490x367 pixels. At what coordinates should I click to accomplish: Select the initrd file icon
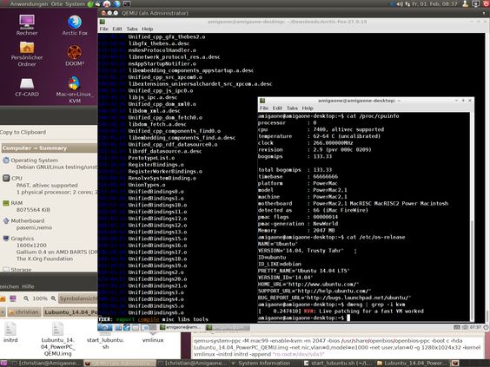point(10,332)
